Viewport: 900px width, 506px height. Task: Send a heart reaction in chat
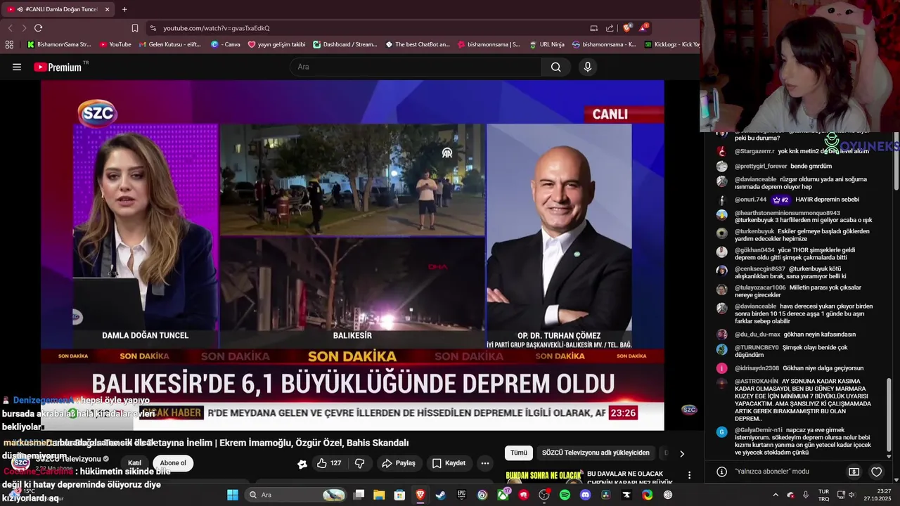[x=876, y=472]
